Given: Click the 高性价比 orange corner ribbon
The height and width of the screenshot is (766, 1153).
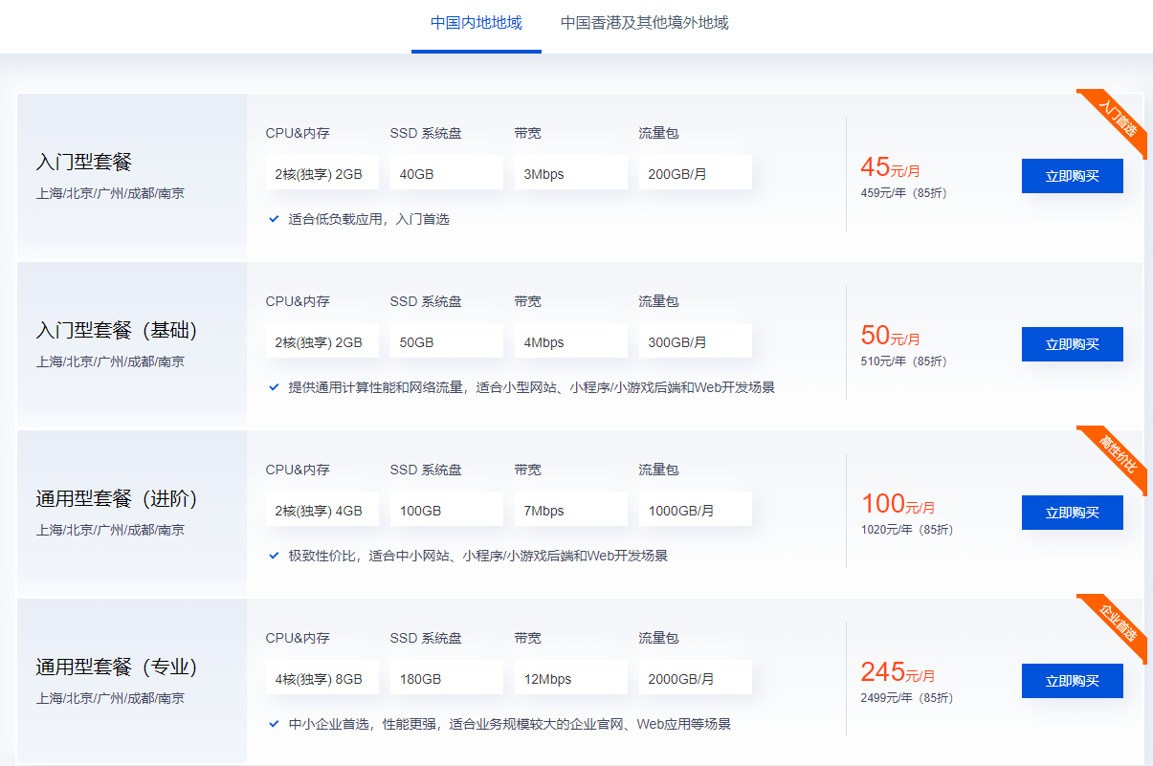Looking at the screenshot, I should coord(1116,457).
